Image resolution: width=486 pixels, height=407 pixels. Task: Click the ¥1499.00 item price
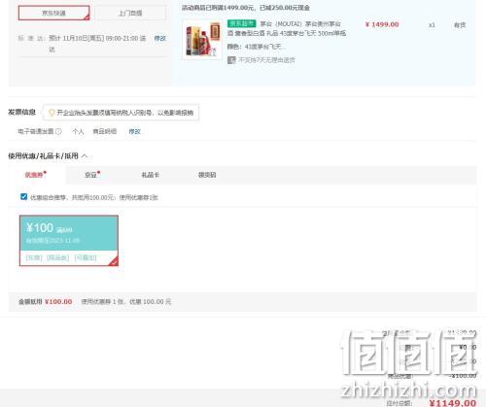click(x=382, y=24)
